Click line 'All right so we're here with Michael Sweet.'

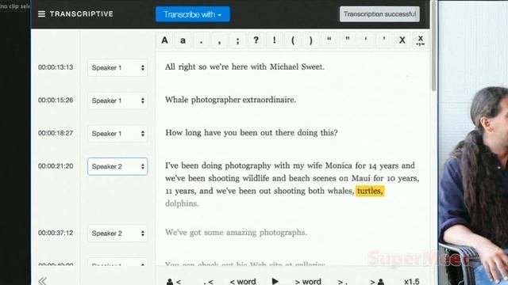coord(244,66)
